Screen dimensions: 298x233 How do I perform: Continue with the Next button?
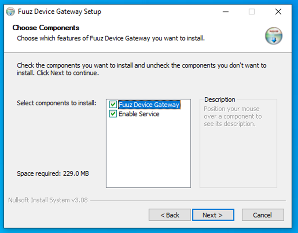pos(213,215)
